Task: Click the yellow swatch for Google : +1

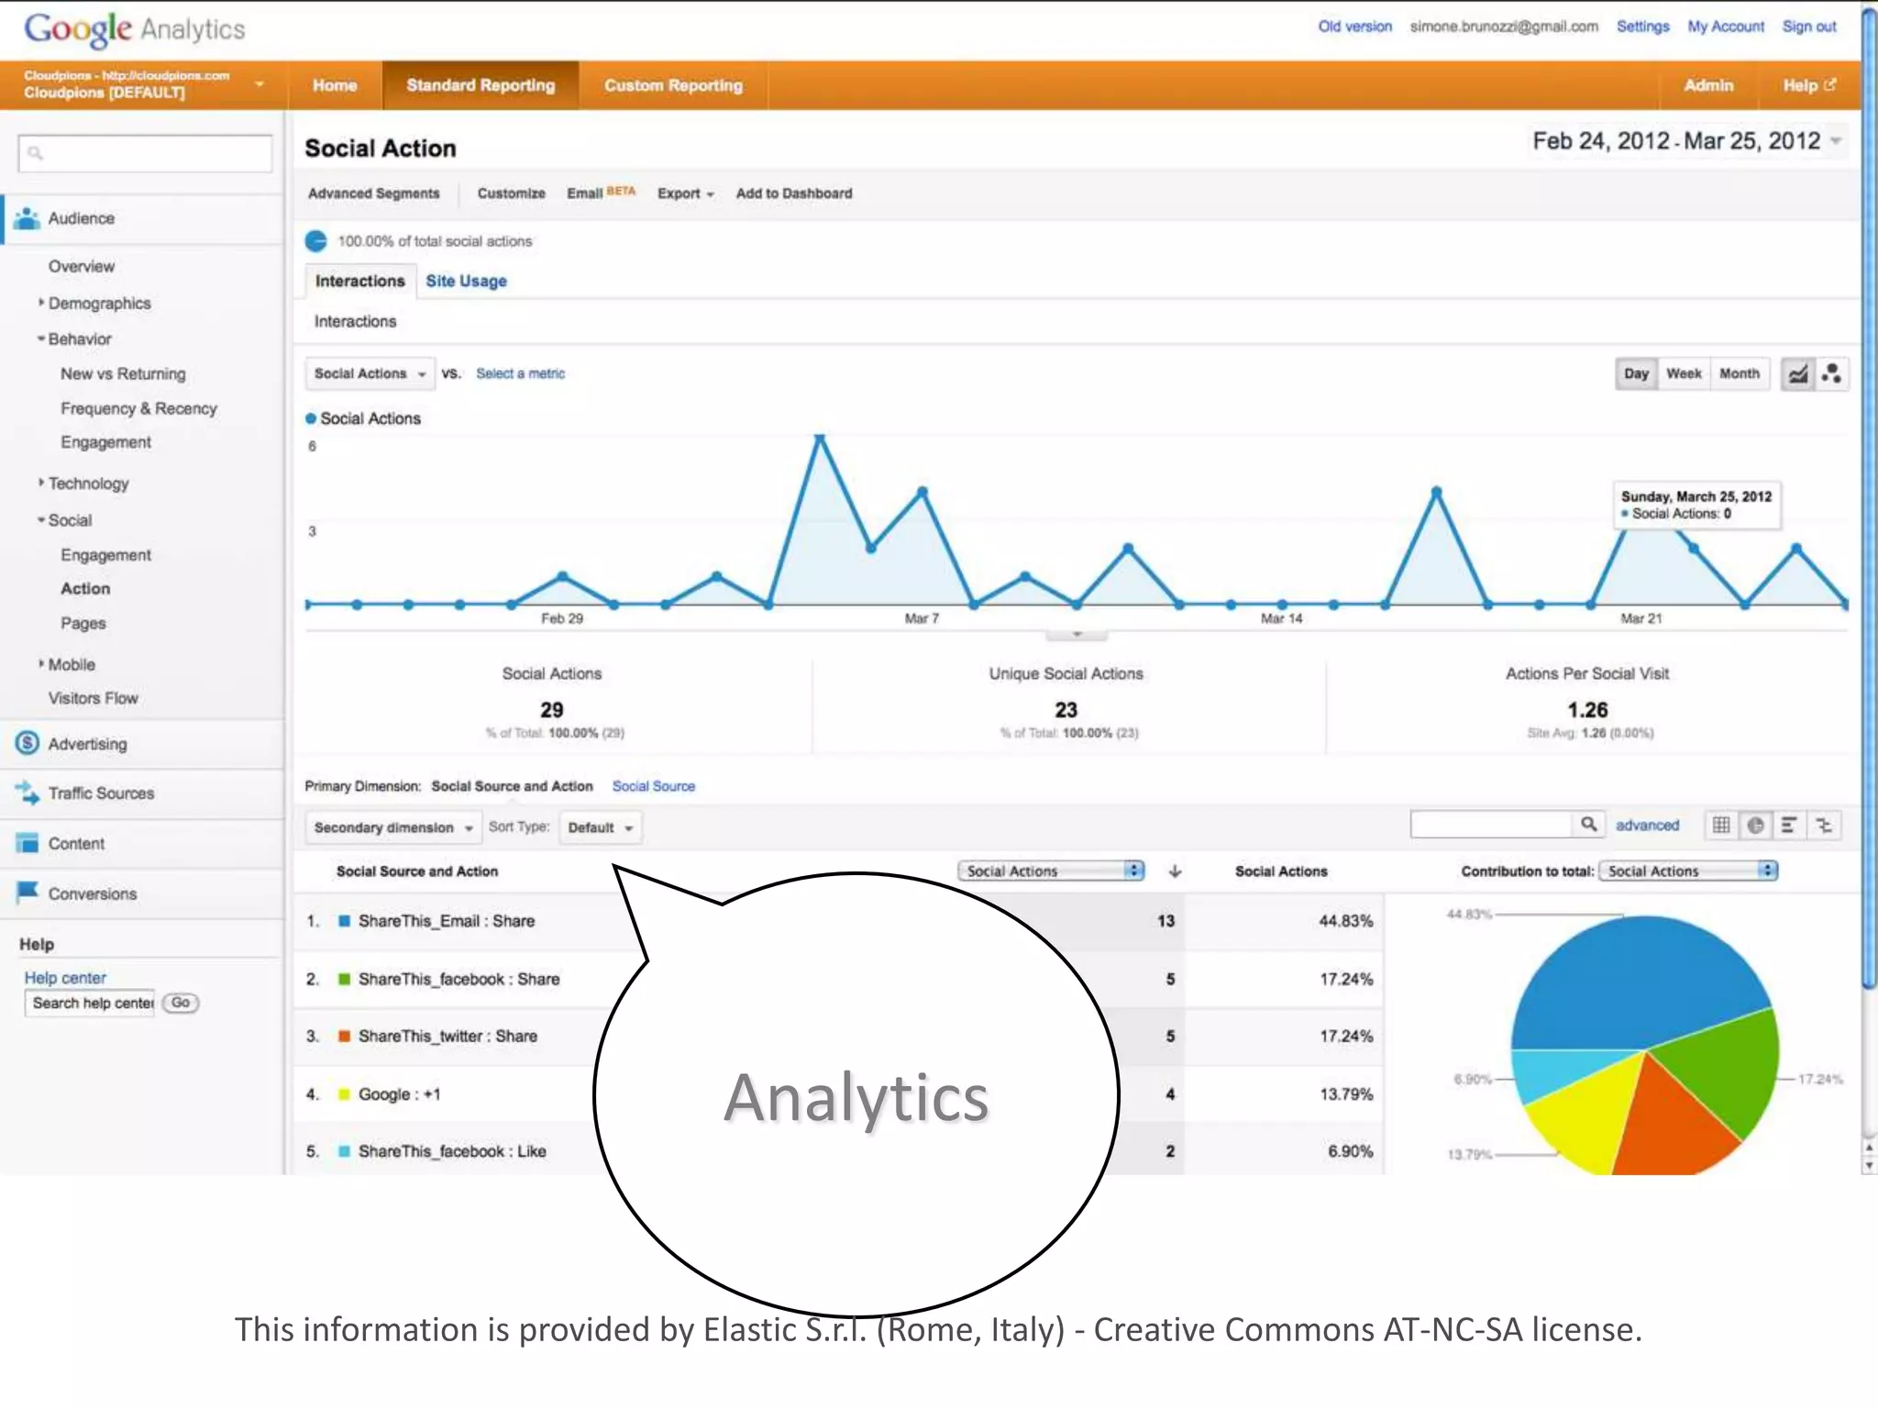Action: (x=344, y=1094)
